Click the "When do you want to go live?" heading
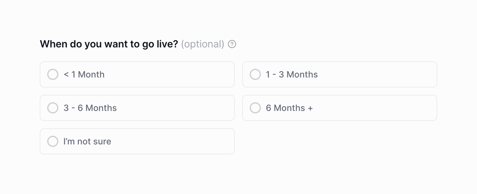The height and width of the screenshot is (194, 477). 109,44
